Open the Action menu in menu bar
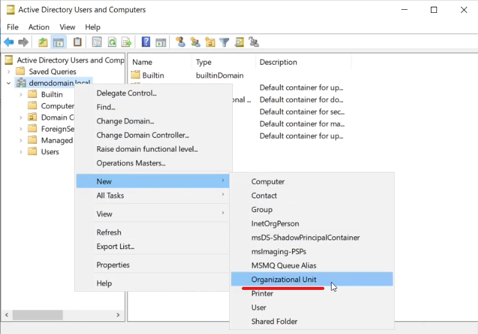 click(39, 27)
